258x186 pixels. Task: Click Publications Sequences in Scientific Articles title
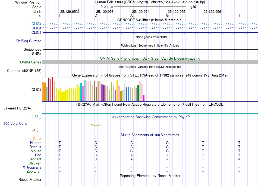point(150,45)
